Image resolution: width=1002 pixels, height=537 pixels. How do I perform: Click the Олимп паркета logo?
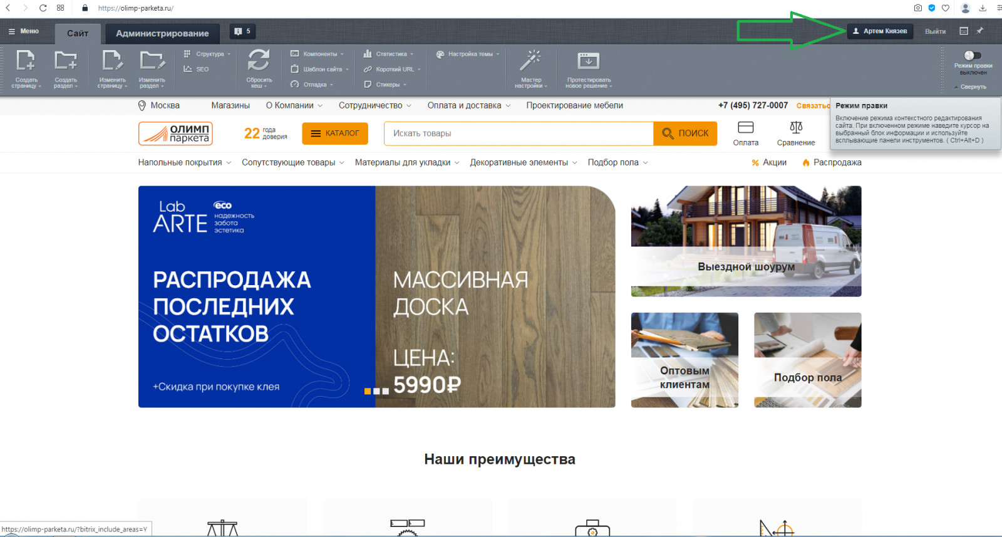(x=175, y=133)
